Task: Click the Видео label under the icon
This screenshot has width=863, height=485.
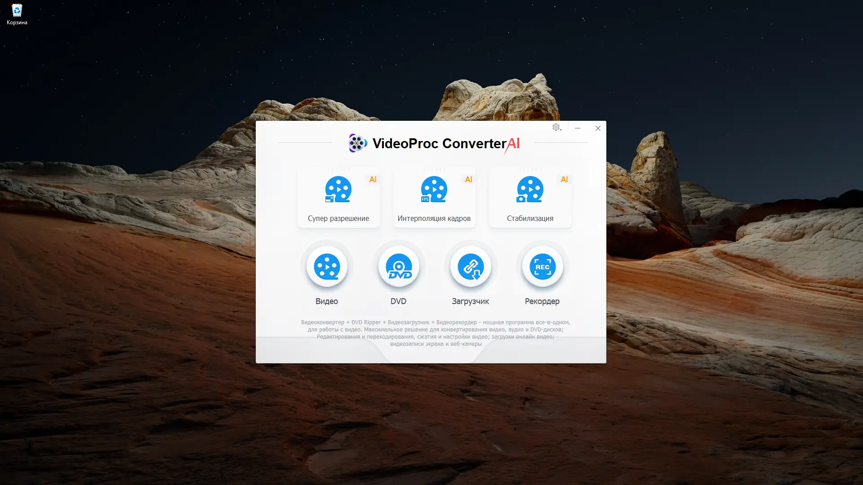Action: [327, 301]
